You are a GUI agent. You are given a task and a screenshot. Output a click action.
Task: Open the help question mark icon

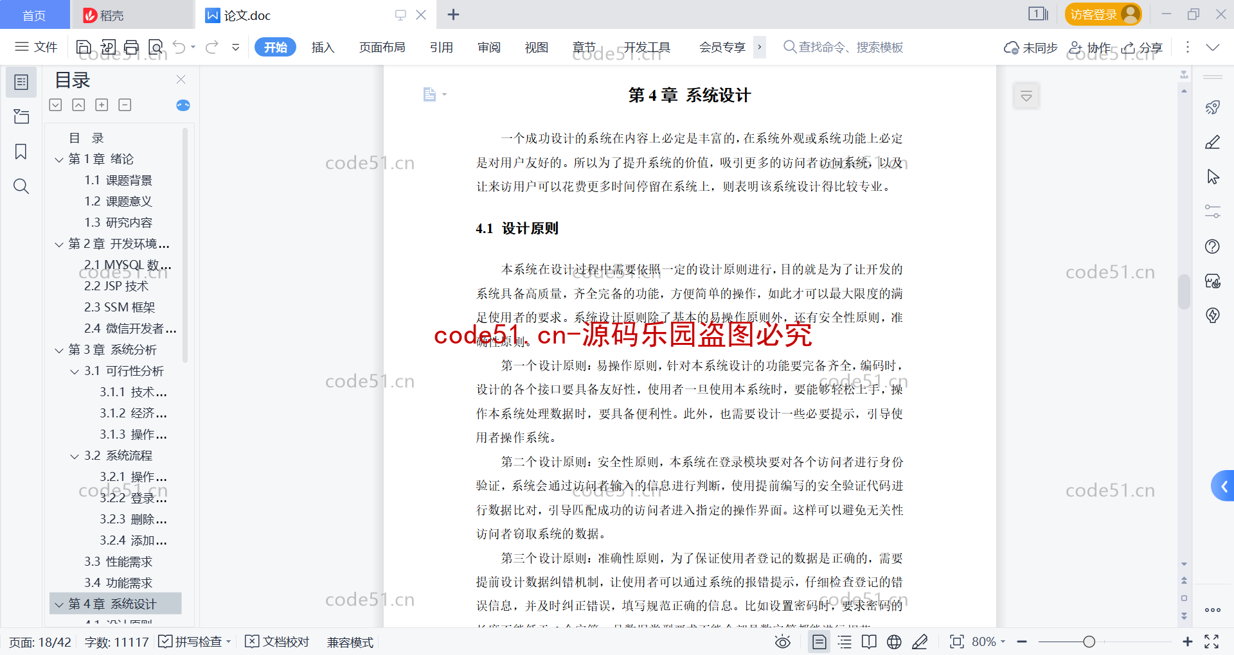(x=1213, y=246)
